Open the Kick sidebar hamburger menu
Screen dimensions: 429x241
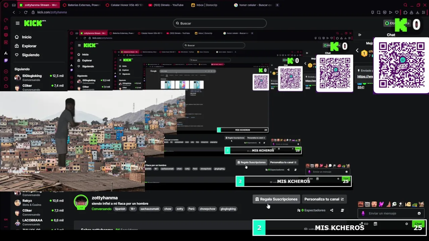coord(17,23)
